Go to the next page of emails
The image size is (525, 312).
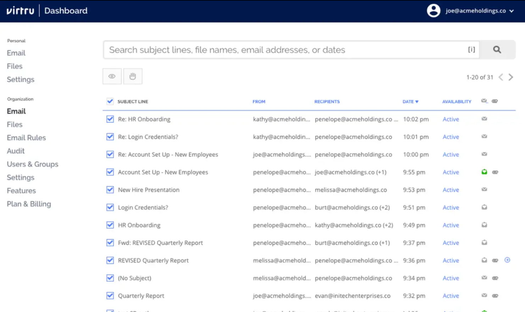tap(510, 77)
